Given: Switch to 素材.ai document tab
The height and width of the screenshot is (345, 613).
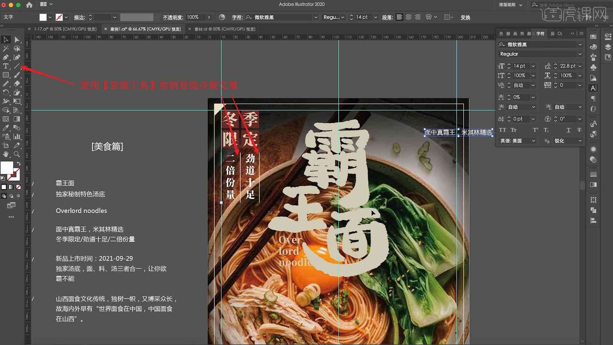Looking at the screenshot, I should 225,29.
